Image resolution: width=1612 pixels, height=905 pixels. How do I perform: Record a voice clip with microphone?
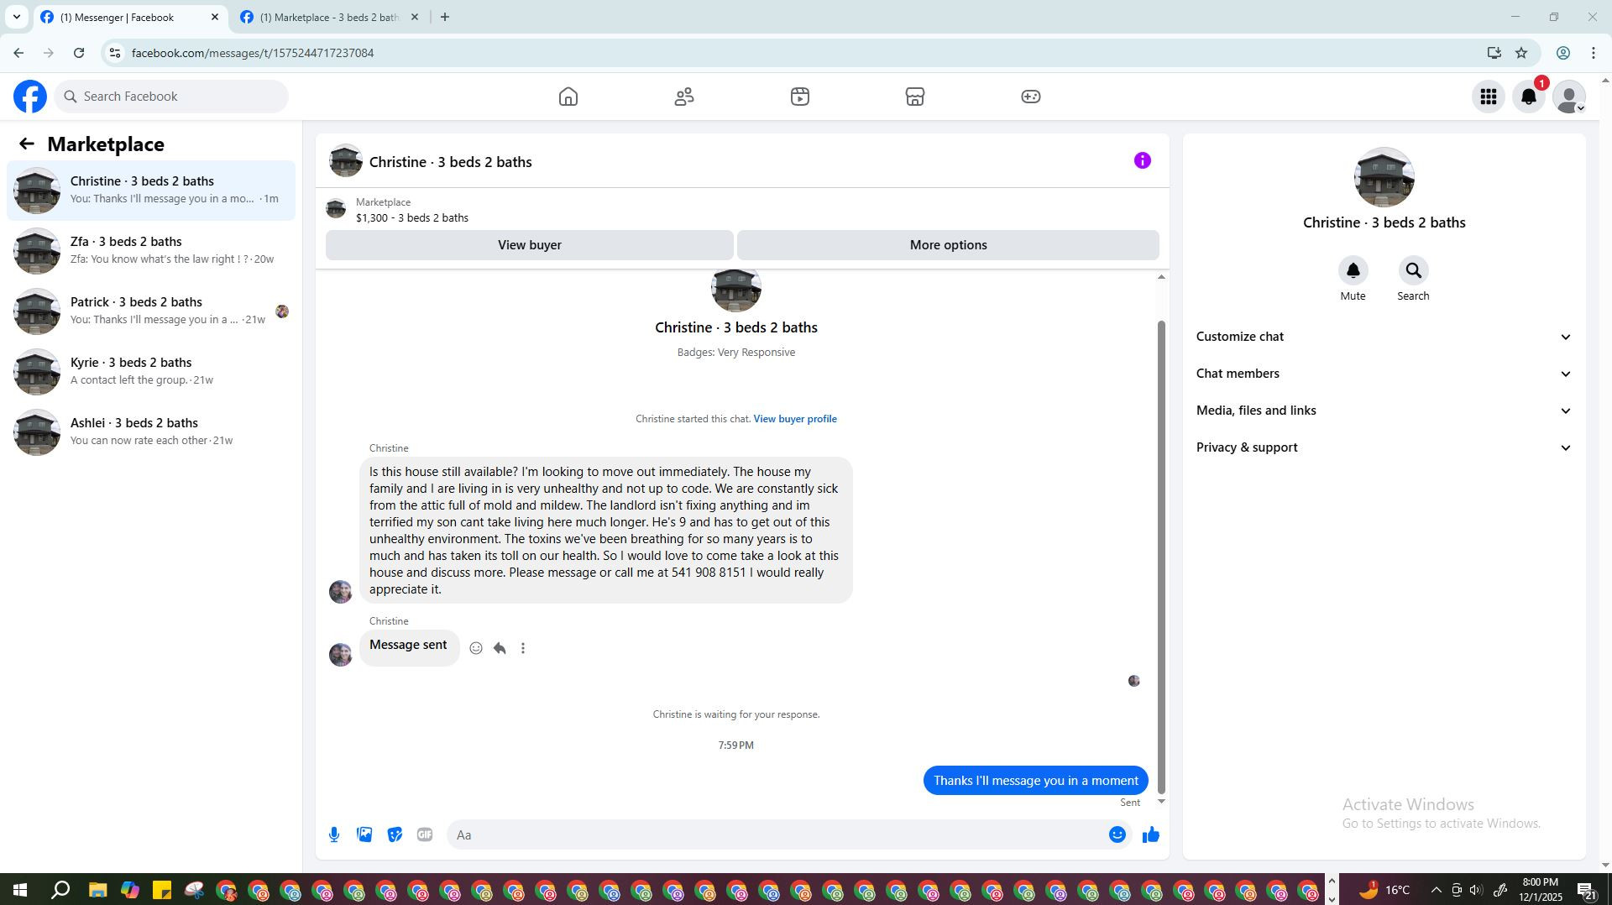[334, 834]
